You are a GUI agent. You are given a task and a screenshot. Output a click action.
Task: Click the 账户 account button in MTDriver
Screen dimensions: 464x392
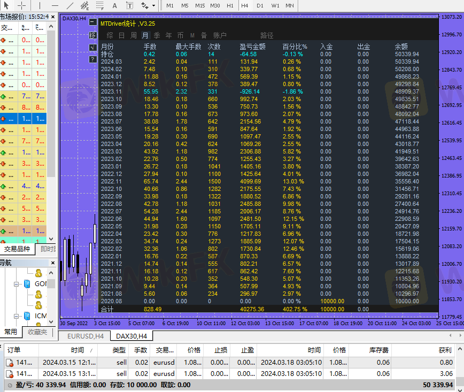220,35
